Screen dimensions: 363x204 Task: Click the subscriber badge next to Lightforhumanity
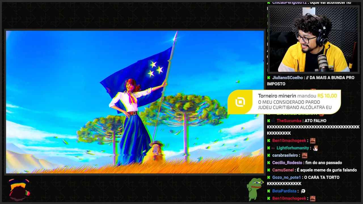coord(273,148)
